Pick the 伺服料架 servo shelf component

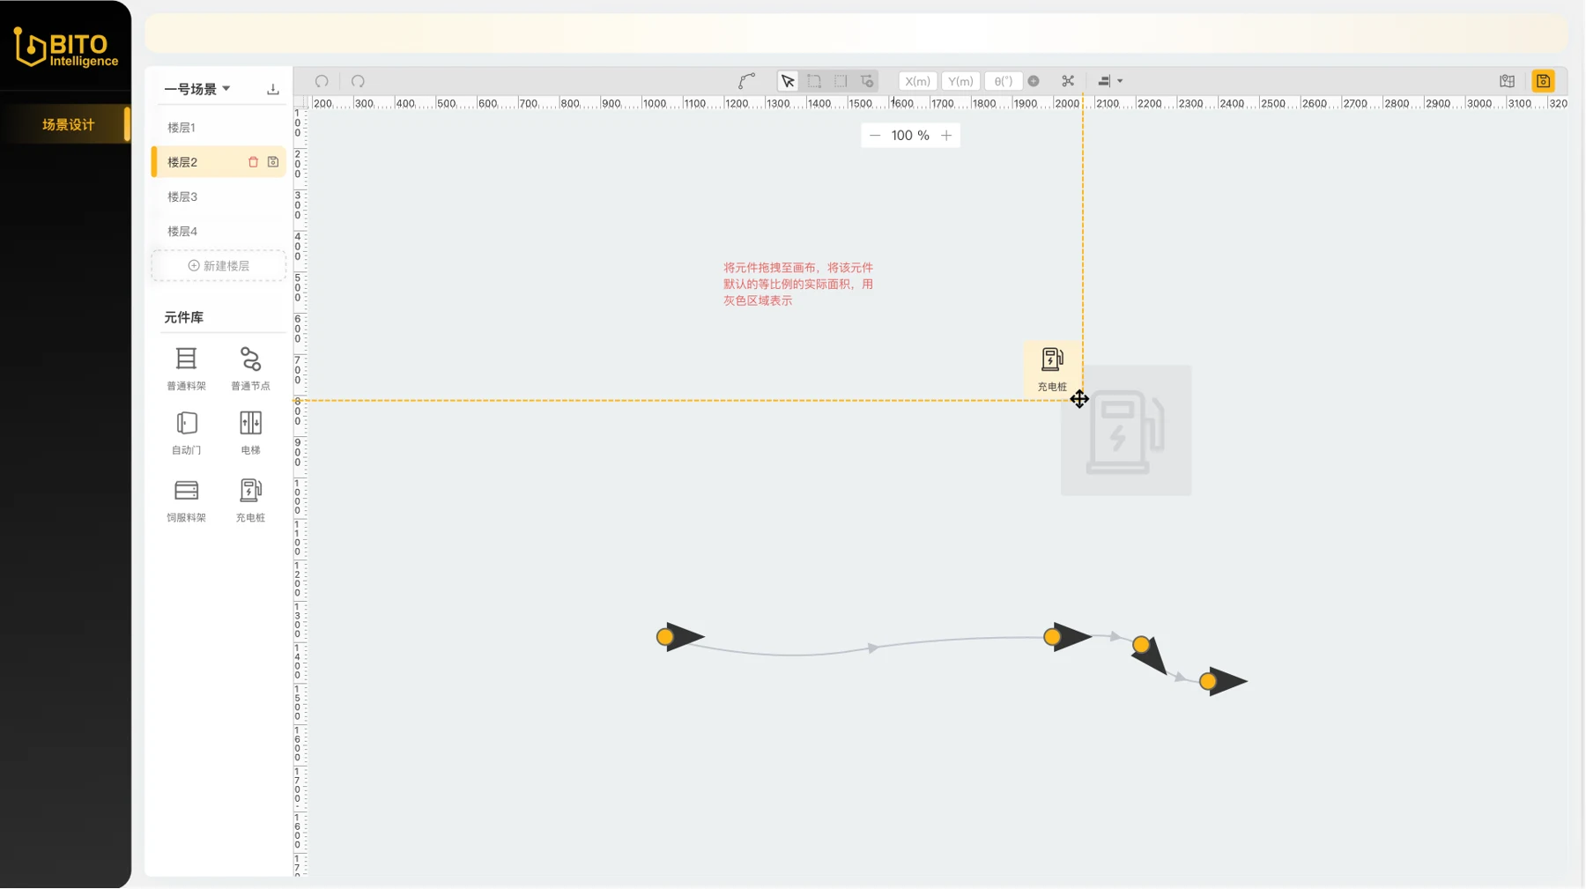pyautogui.click(x=186, y=500)
